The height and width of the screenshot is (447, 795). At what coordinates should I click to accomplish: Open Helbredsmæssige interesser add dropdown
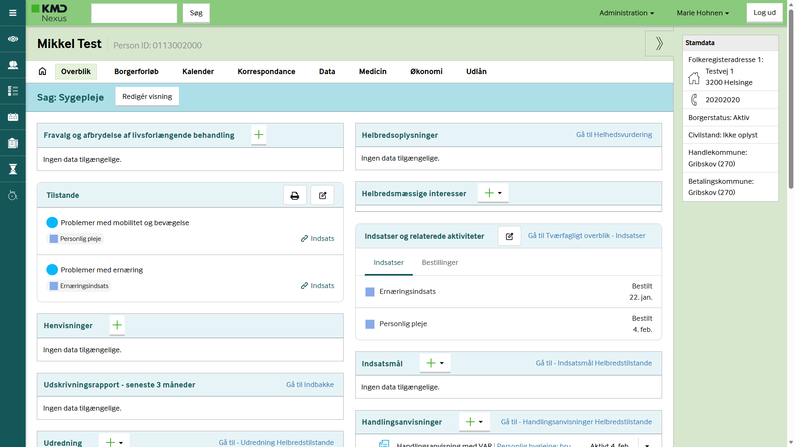tap(493, 193)
